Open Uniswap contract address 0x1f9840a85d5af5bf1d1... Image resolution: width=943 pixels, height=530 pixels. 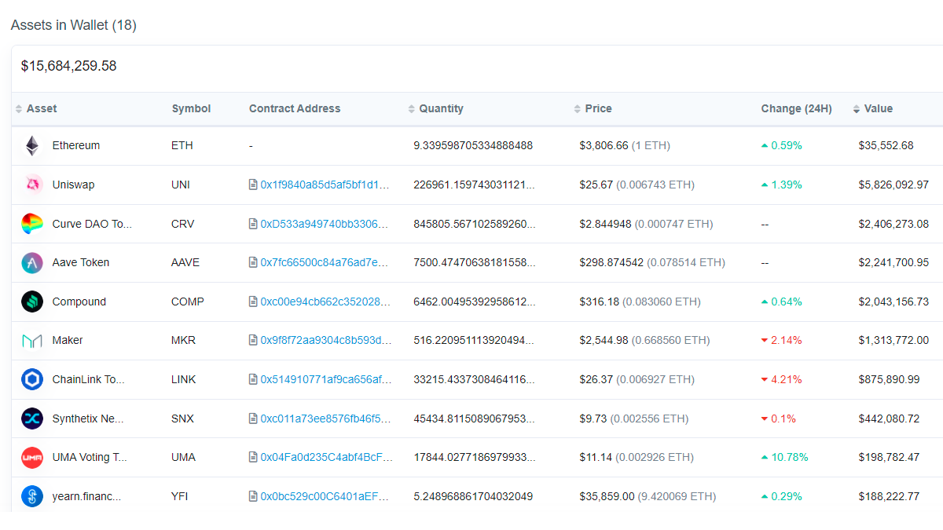click(x=325, y=185)
